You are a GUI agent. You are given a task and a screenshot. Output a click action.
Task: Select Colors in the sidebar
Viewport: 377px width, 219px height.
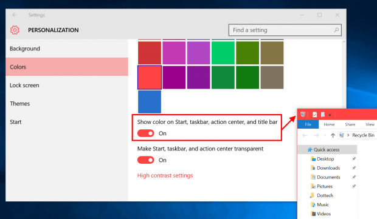click(x=67, y=67)
